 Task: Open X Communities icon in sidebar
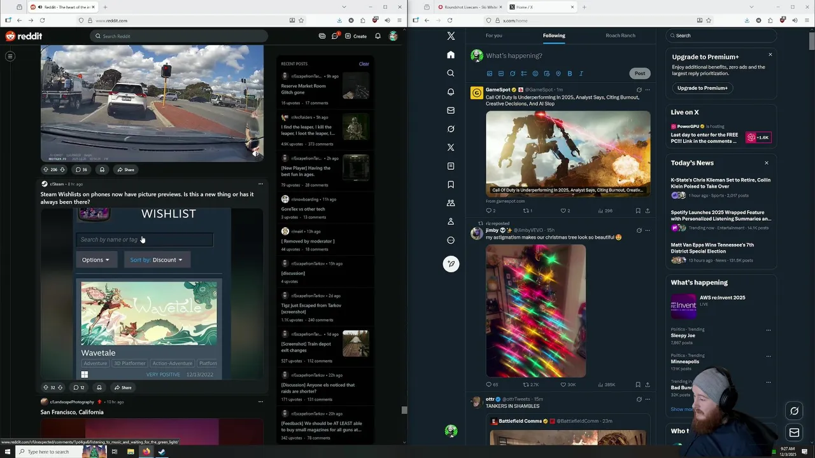click(x=451, y=203)
